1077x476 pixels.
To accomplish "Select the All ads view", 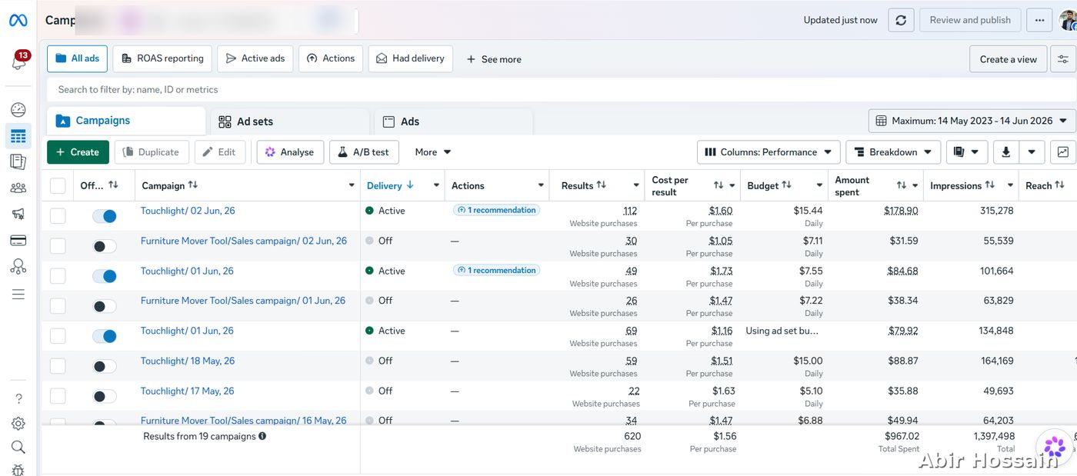I will [x=77, y=58].
